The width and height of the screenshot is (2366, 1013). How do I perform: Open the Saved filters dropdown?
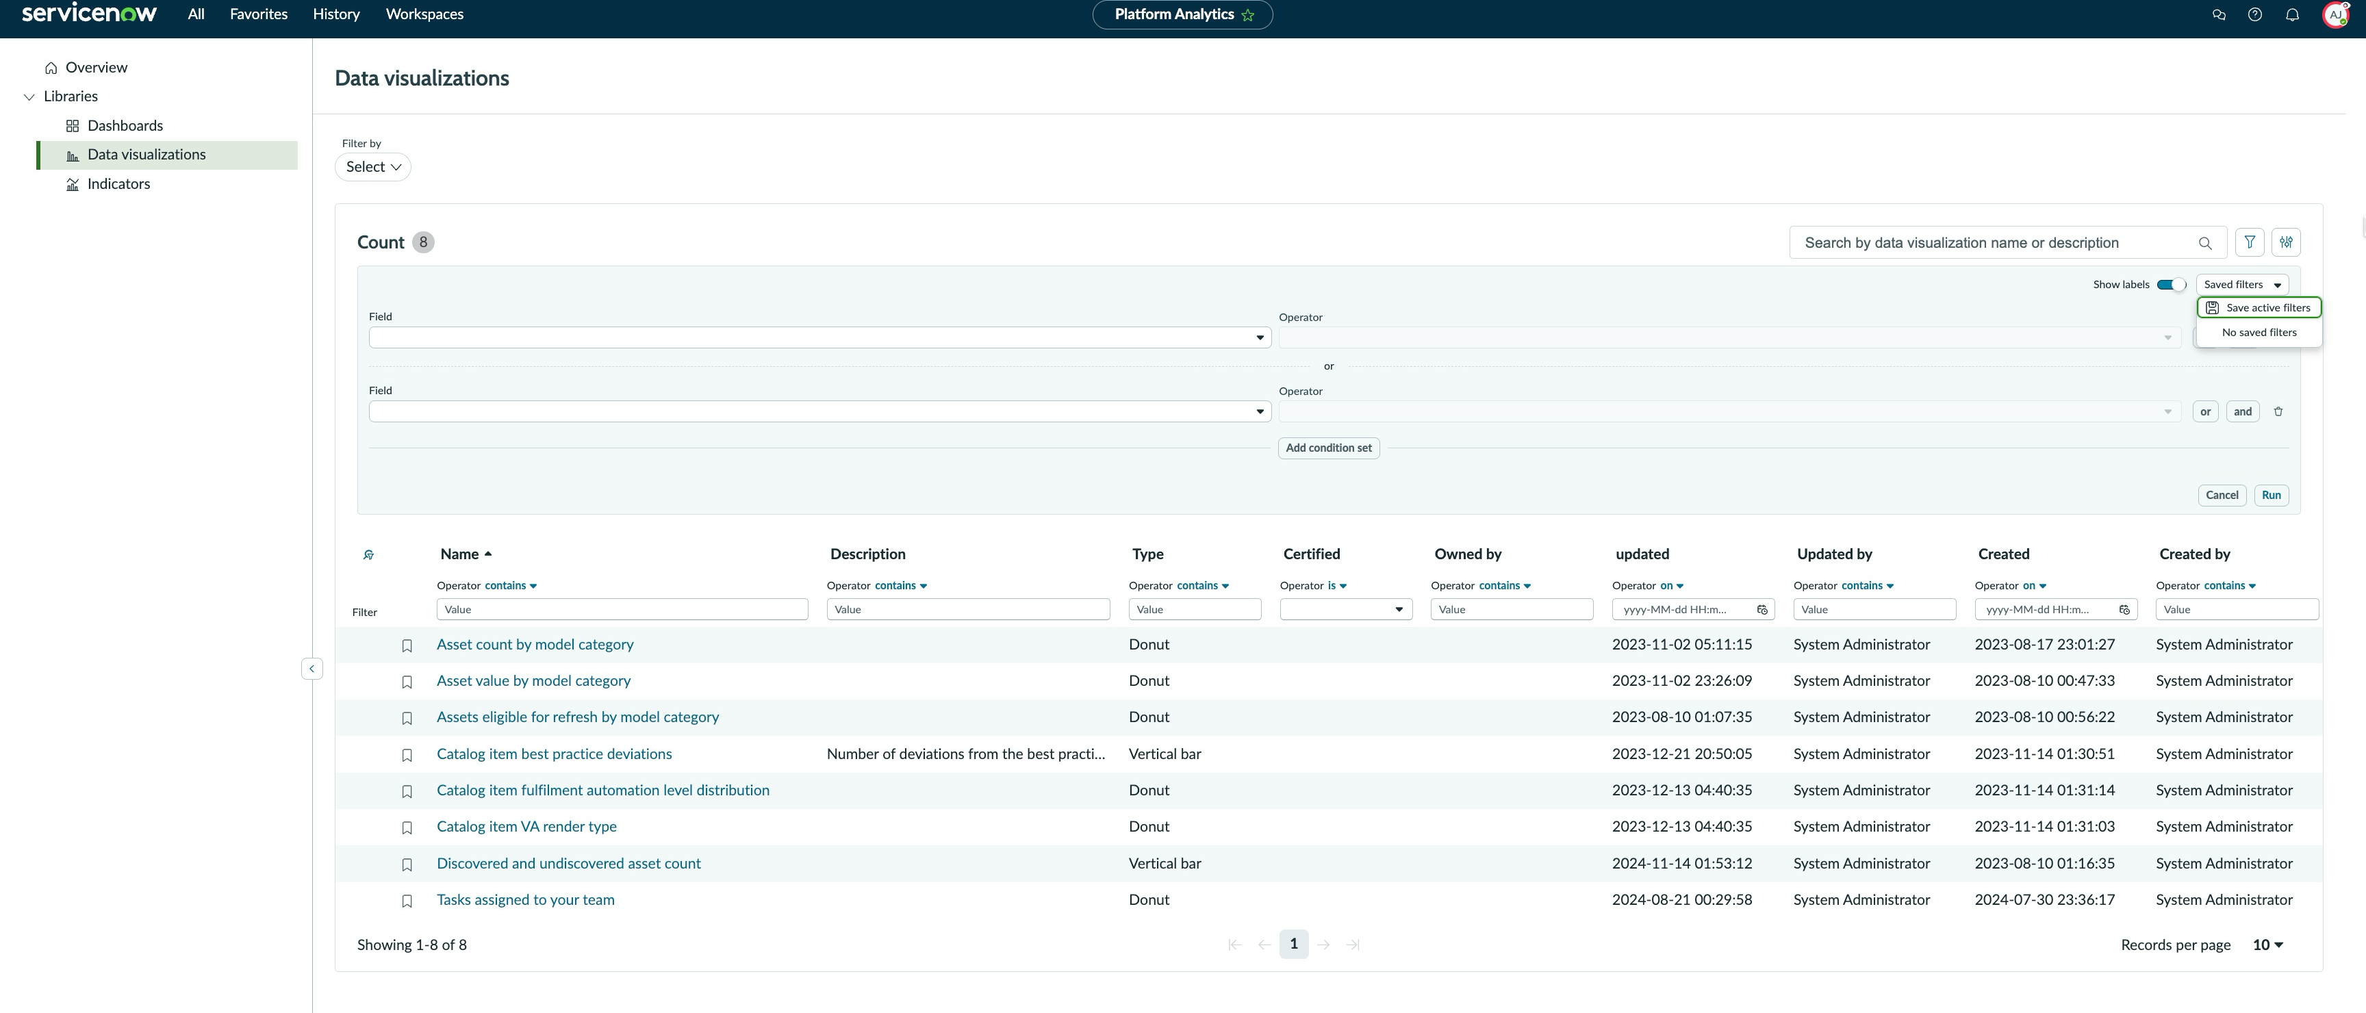point(2242,285)
